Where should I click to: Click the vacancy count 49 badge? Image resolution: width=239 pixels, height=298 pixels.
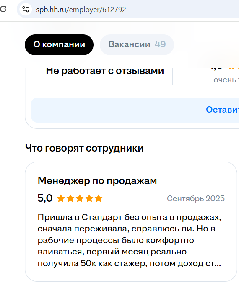[x=160, y=44]
